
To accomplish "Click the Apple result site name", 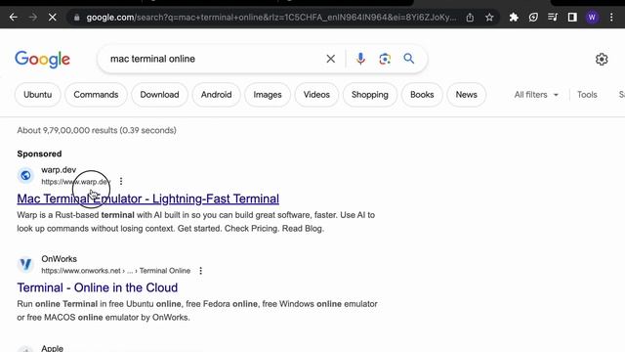I will coord(52,348).
